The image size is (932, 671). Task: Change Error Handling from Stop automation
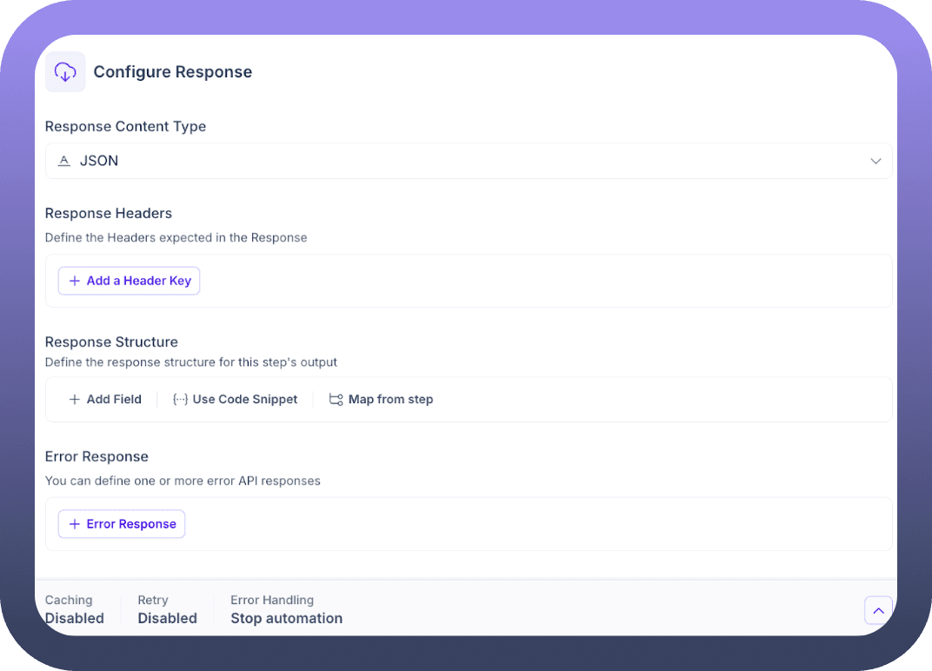[286, 610]
